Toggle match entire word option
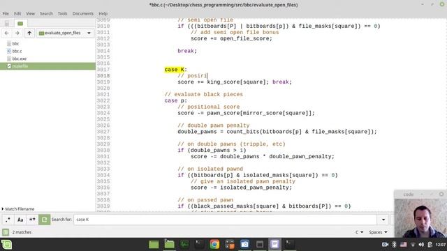447x251 pixels. (32, 220)
